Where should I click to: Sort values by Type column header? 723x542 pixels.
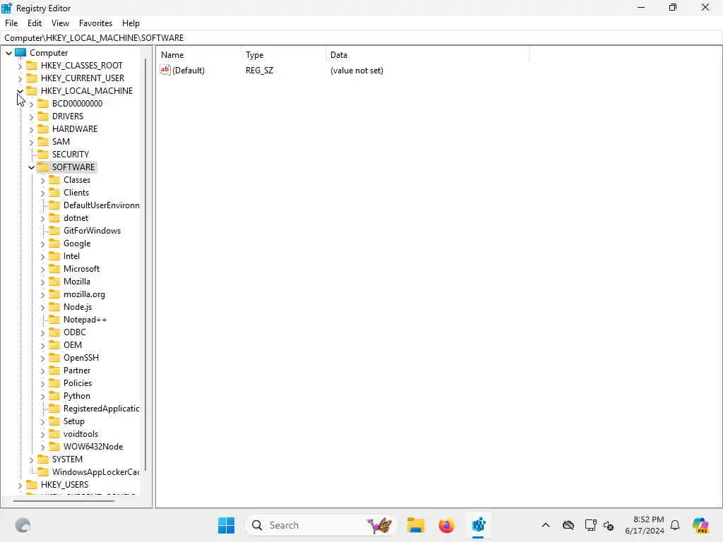point(283,55)
